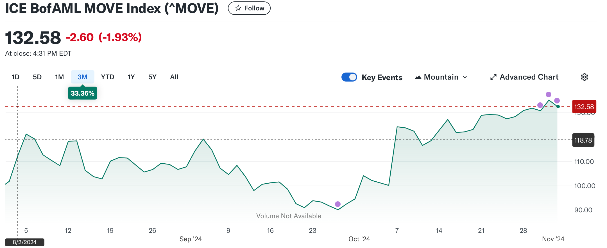607x248 pixels.
Task: Expand the Mountain chart style dropdown chevron
Action: pyautogui.click(x=465, y=77)
